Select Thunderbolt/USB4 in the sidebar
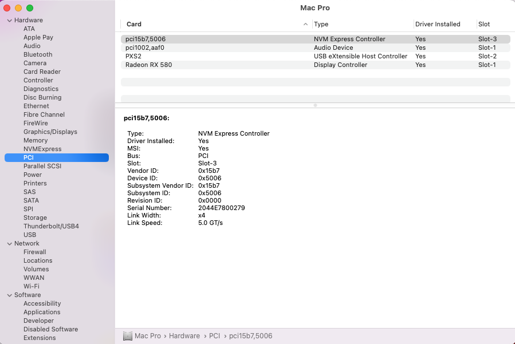This screenshot has width=515, height=344. pos(51,226)
